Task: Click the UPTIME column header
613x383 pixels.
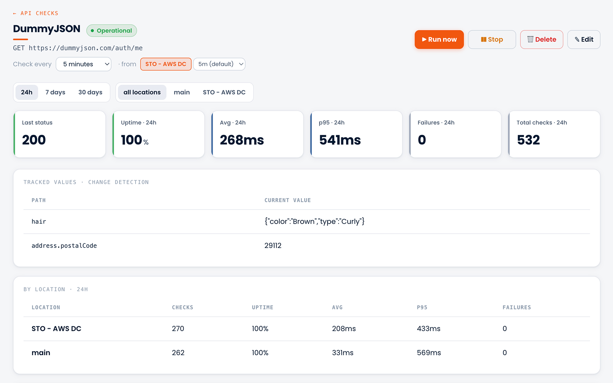Action: click(263, 307)
